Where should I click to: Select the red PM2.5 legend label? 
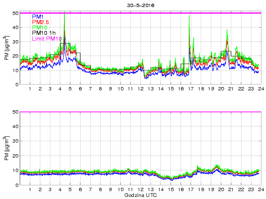click(x=41, y=22)
